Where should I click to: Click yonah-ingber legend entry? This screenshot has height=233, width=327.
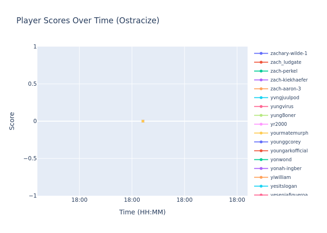click(285, 169)
